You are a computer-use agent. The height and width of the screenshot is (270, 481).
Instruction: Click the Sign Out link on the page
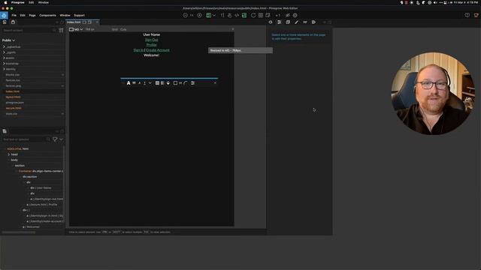coord(151,40)
